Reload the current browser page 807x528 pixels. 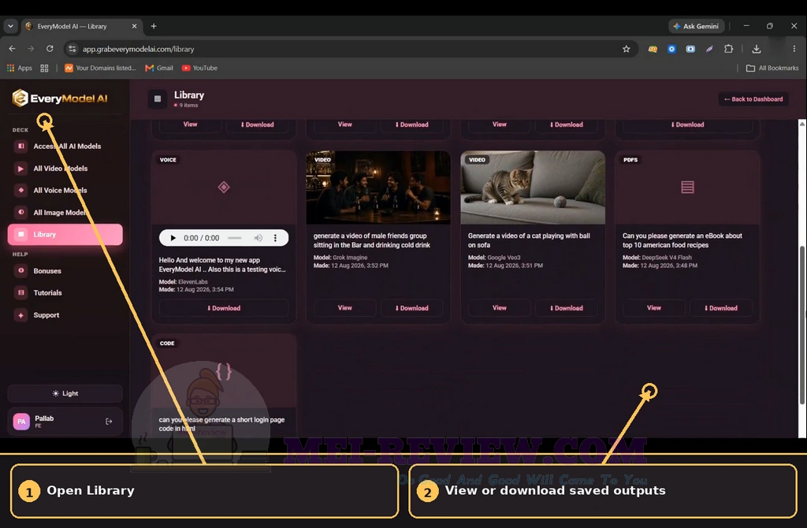click(x=50, y=49)
